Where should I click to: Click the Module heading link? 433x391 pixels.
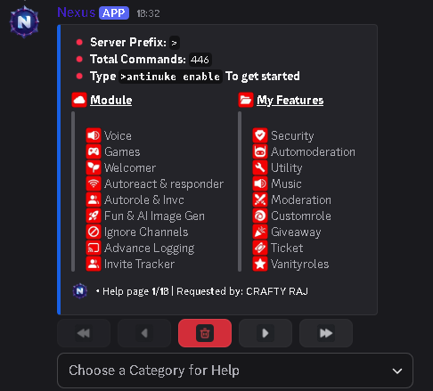(x=111, y=100)
